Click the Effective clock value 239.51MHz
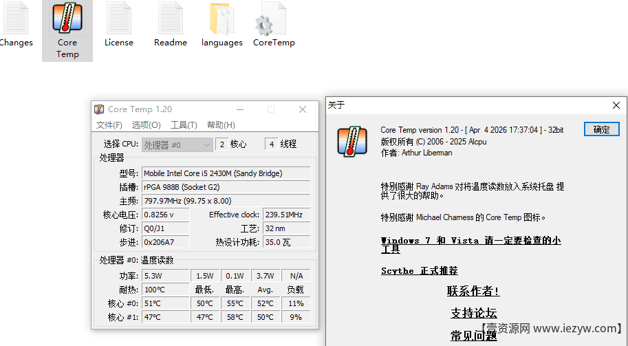Viewport: 628px width, 346px height. [x=286, y=215]
